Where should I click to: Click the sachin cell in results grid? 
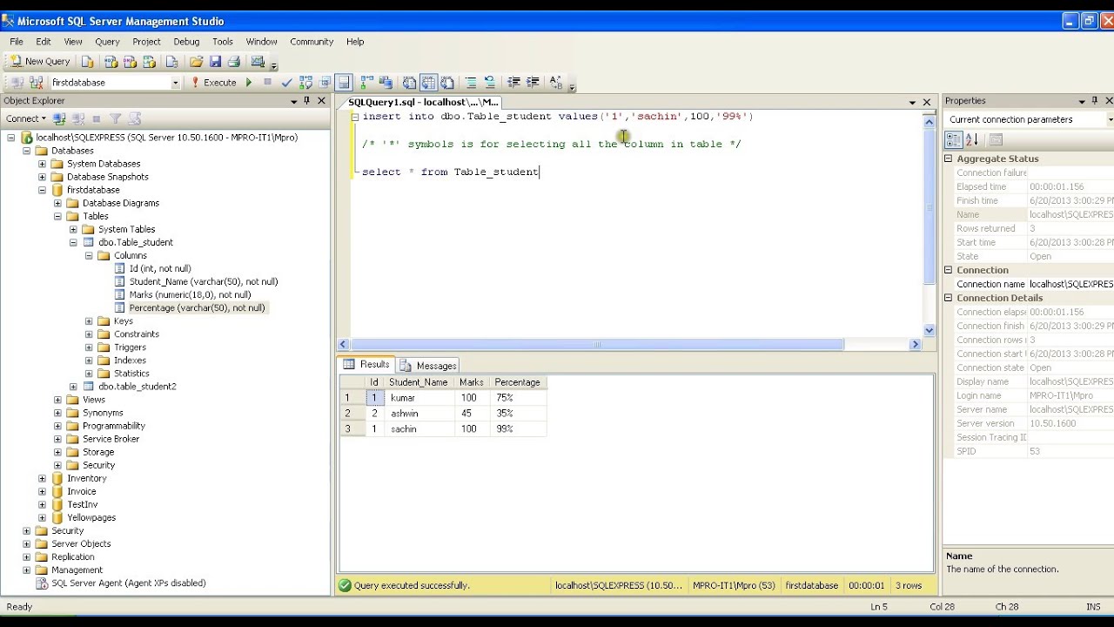pos(419,429)
